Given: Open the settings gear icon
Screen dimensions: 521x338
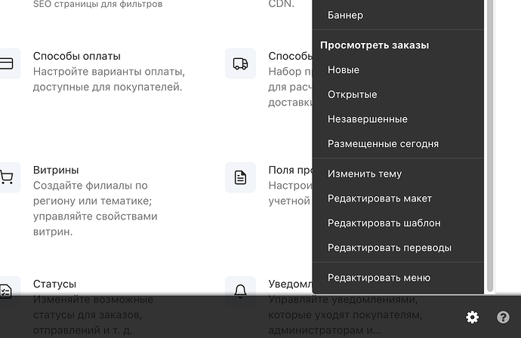Looking at the screenshot, I should 472,317.
